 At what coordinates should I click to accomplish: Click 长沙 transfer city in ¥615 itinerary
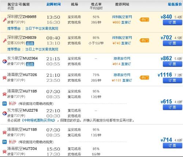pyautogui.click(x=12, y=104)
